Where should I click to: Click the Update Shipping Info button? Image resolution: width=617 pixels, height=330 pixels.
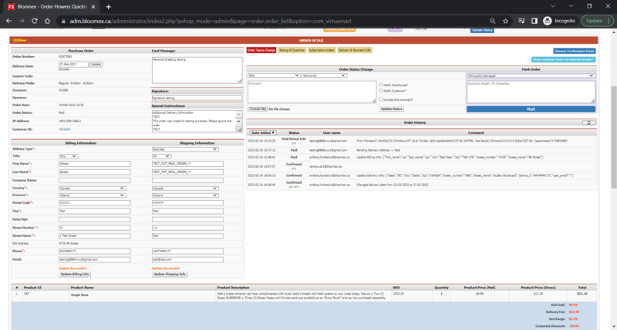pos(170,275)
